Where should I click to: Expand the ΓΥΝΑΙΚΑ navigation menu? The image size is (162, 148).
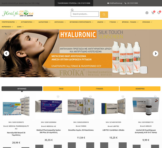click(x=114, y=22)
